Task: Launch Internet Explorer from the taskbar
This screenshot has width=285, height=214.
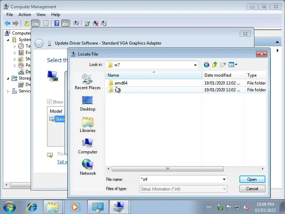Action: tap(32, 207)
